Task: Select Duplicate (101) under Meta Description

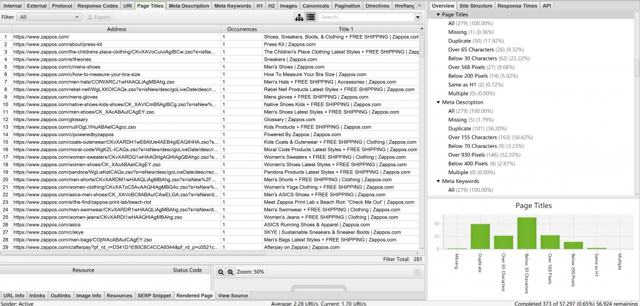Action: pyautogui.click(x=477, y=129)
